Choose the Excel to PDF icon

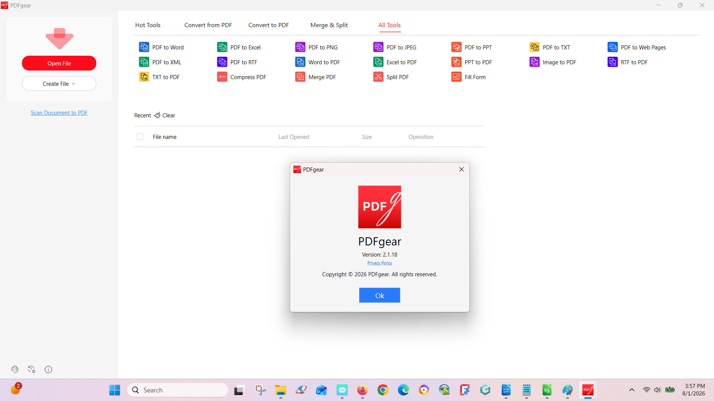click(x=378, y=62)
